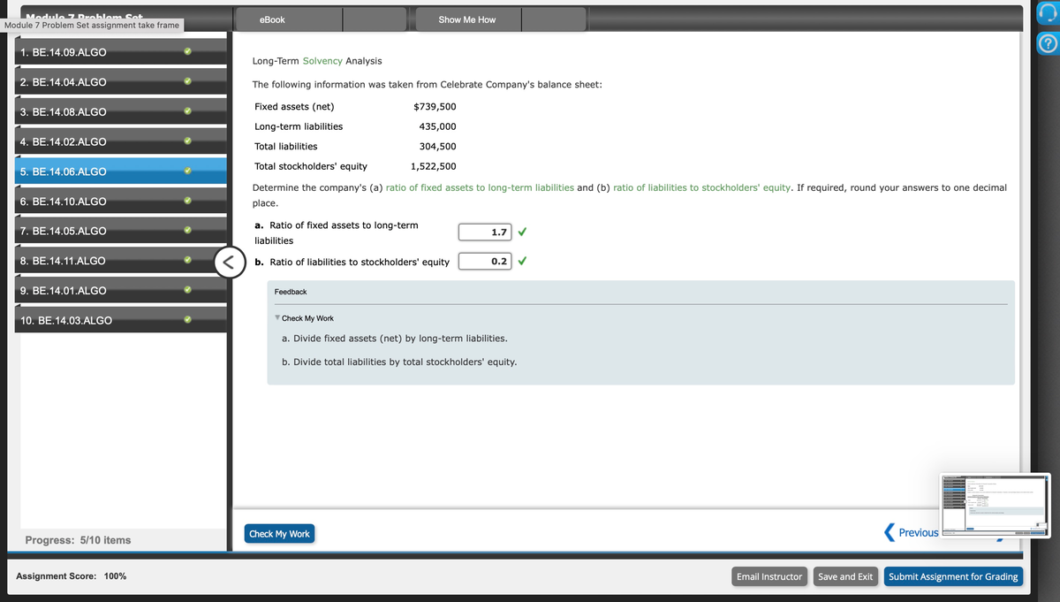Click the green checkmark next to 1.7 answer

click(523, 232)
